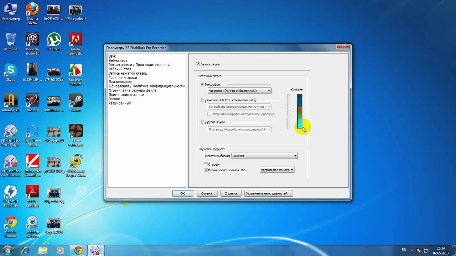456x256 pixels.
Task: Launch Team Fortress 2 desktop shortcut
Action: (76, 135)
